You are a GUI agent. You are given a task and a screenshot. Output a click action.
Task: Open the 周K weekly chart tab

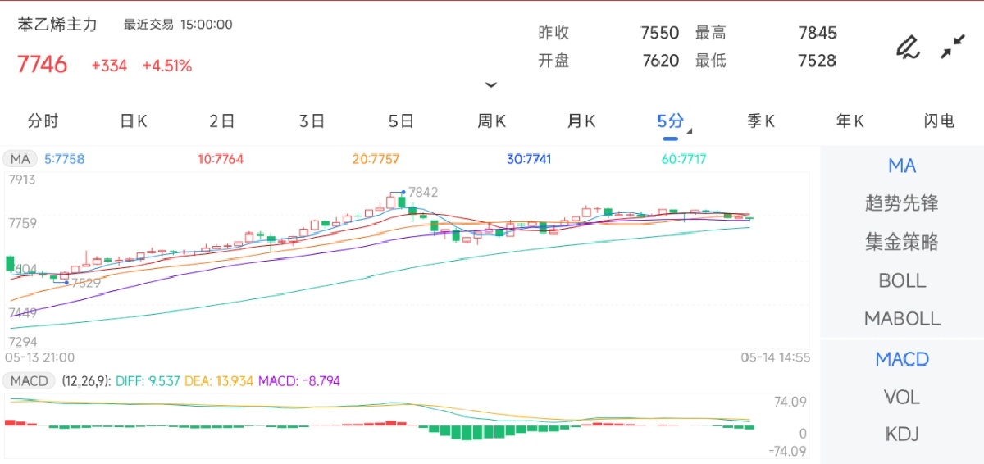pos(491,121)
